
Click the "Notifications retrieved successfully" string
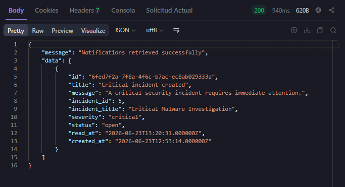click(x=141, y=53)
